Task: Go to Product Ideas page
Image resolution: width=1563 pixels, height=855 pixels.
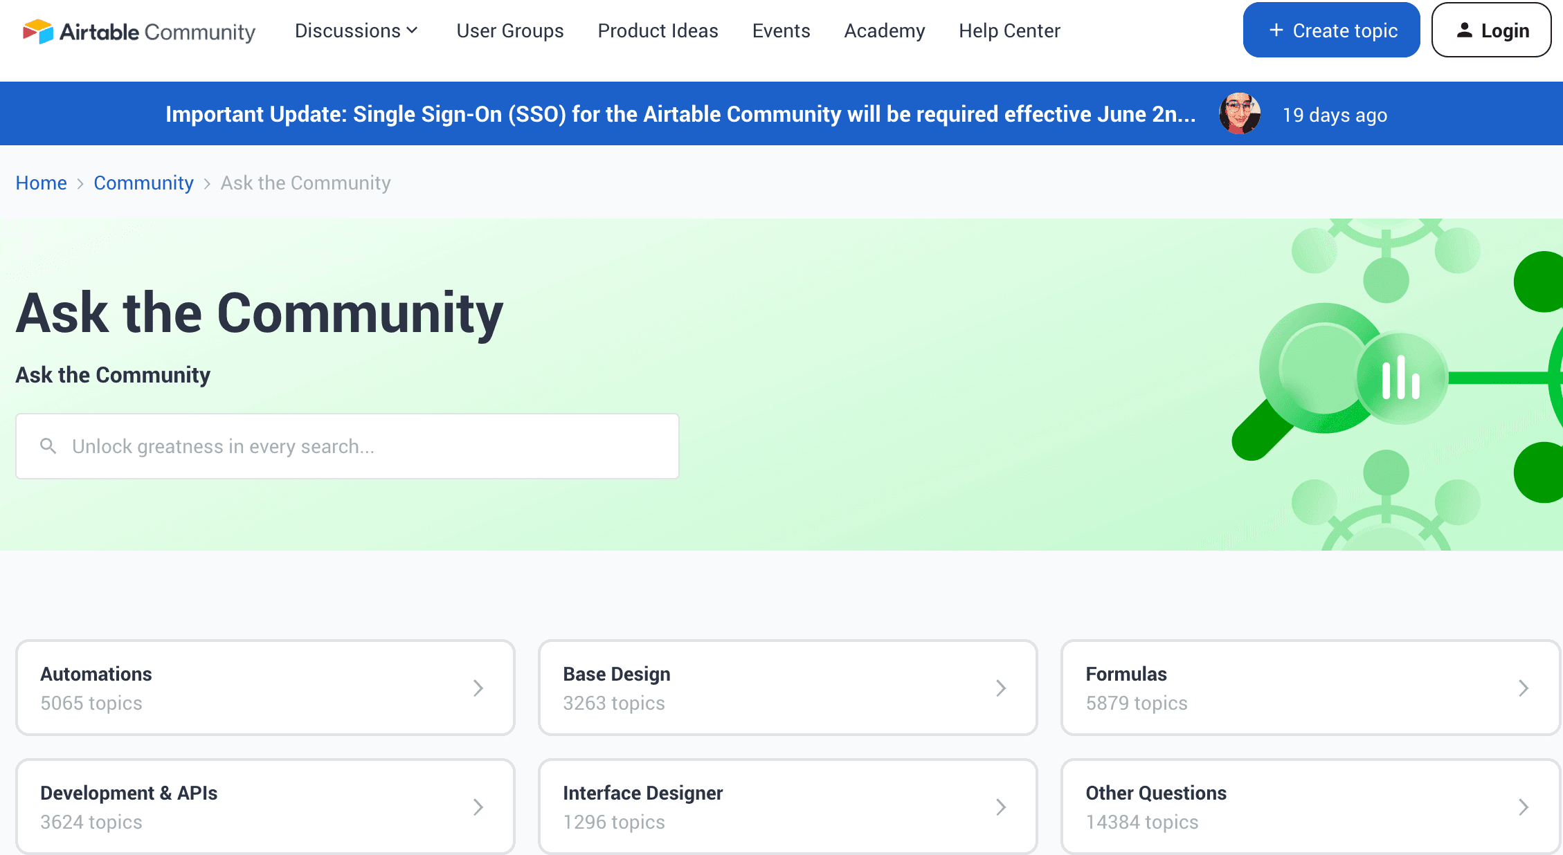Action: 658,31
